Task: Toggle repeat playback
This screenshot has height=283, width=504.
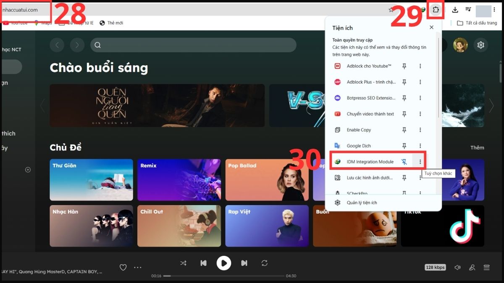Action: point(264,263)
